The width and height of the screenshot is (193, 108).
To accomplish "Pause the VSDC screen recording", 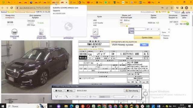I will click(x=59, y=91).
